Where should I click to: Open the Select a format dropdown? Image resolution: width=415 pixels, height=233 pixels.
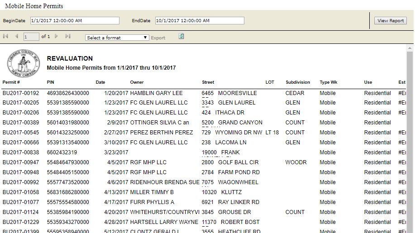[117, 38]
